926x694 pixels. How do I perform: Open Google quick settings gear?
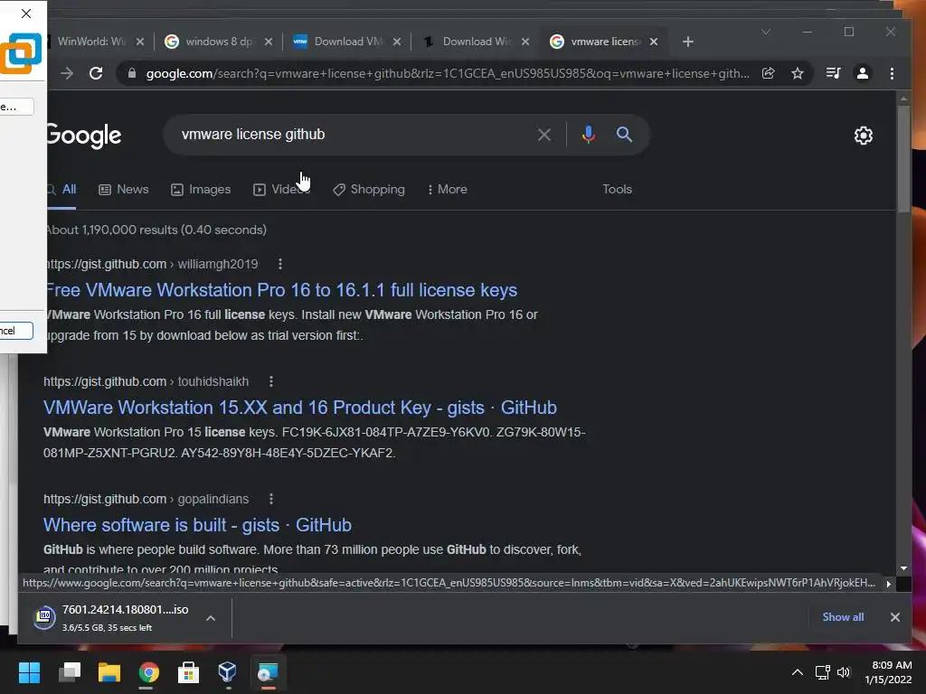(x=864, y=136)
